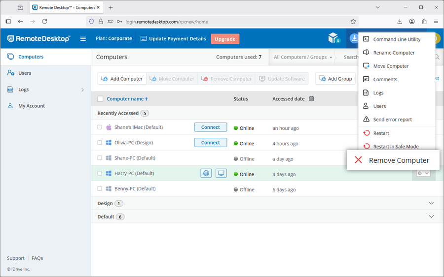Open the Update Payment Details link

(x=173, y=39)
